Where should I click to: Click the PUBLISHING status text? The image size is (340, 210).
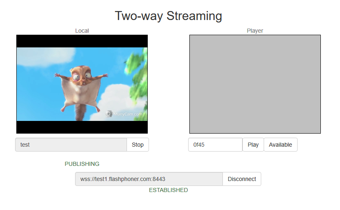[x=82, y=164]
